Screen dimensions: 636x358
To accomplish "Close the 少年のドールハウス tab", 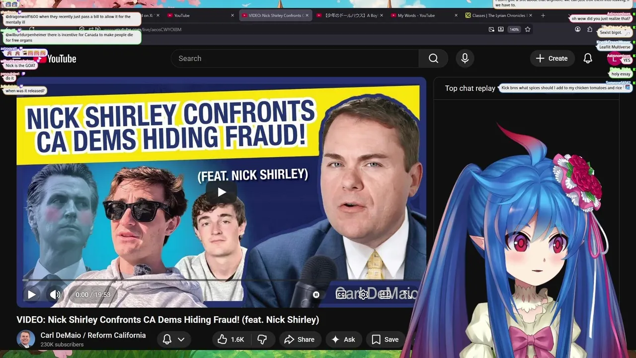I will 382,15.
